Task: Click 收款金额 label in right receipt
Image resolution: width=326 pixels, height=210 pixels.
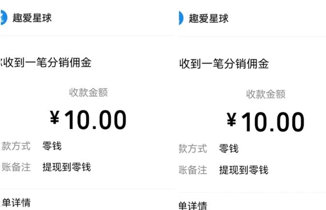Action: tap(266, 94)
